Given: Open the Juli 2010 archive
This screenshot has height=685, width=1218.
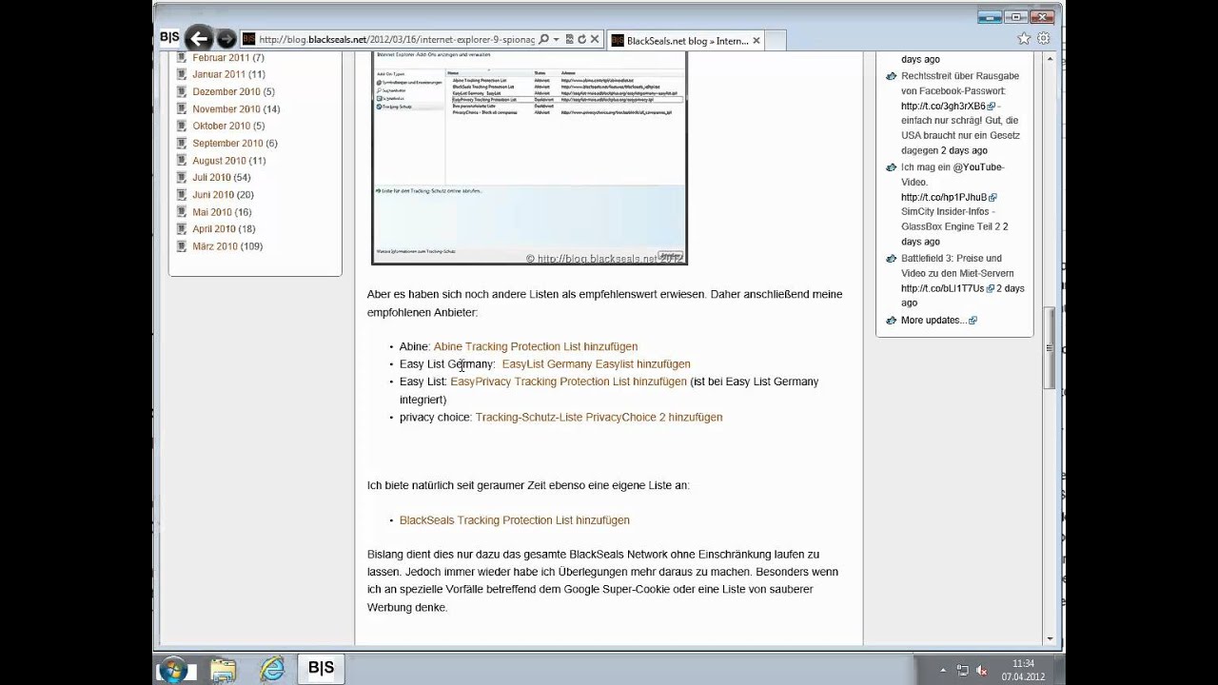Looking at the screenshot, I should (211, 177).
